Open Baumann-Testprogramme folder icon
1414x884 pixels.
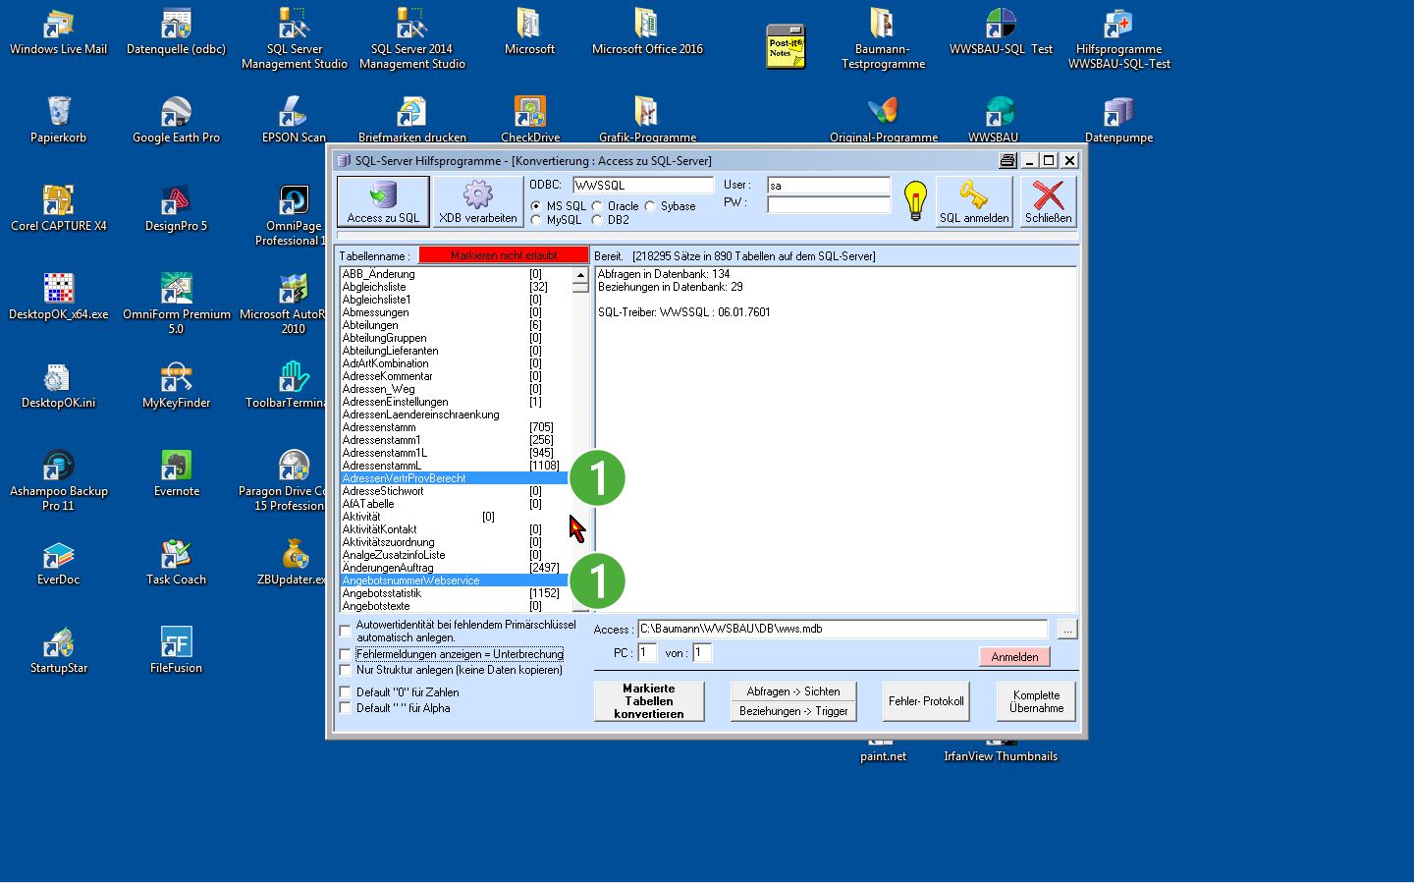(x=883, y=39)
